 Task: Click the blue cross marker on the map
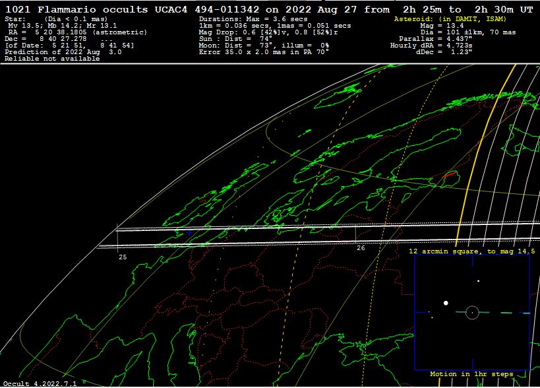point(189,233)
